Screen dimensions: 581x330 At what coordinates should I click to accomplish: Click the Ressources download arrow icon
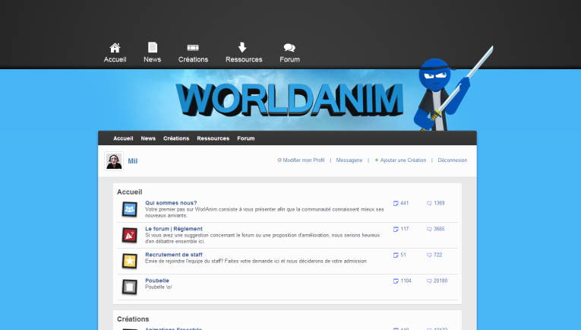(242, 47)
